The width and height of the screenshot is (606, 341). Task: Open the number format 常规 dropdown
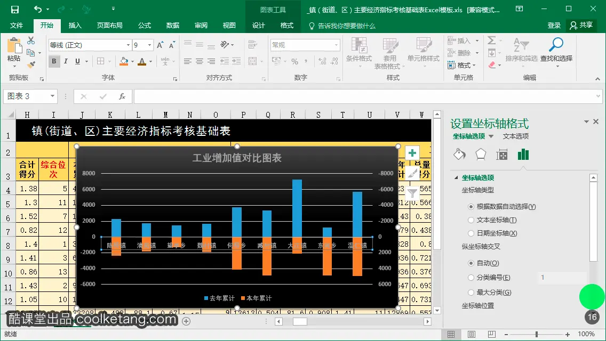click(x=336, y=45)
